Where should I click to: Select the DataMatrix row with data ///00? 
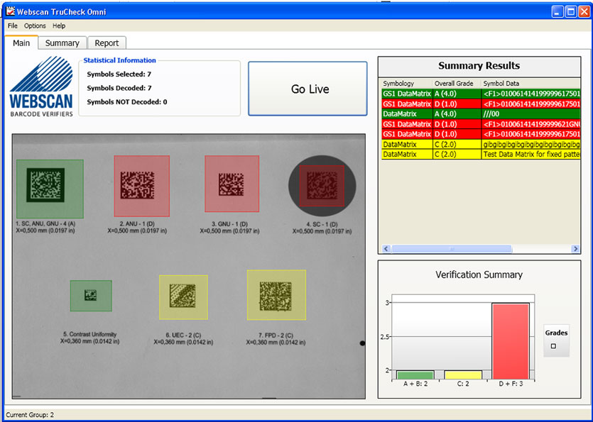tap(481, 113)
